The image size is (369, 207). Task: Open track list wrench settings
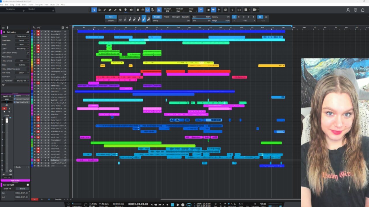pos(34,28)
